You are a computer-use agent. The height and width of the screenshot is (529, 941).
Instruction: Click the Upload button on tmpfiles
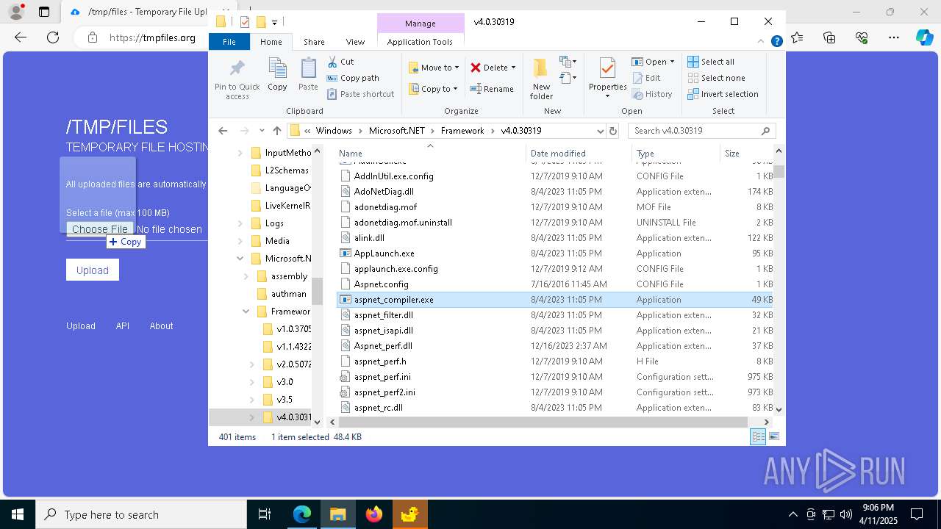pyautogui.click(x=93, y=270)
